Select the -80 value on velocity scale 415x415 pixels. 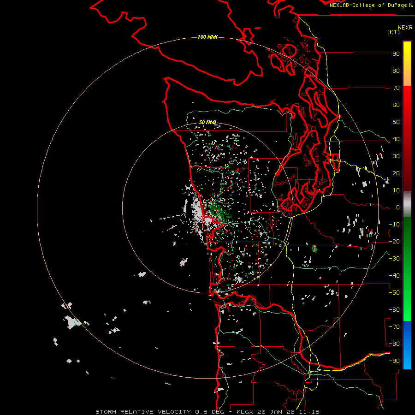[x=394, y=344]
